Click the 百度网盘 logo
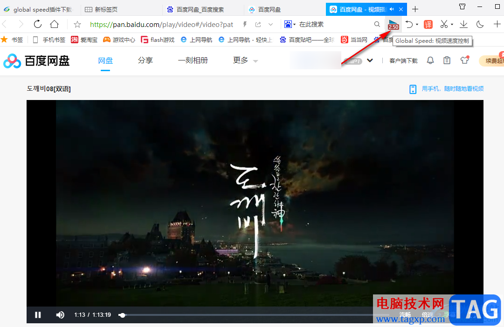The width and height of the screenshot is (504, 327). 36,60
